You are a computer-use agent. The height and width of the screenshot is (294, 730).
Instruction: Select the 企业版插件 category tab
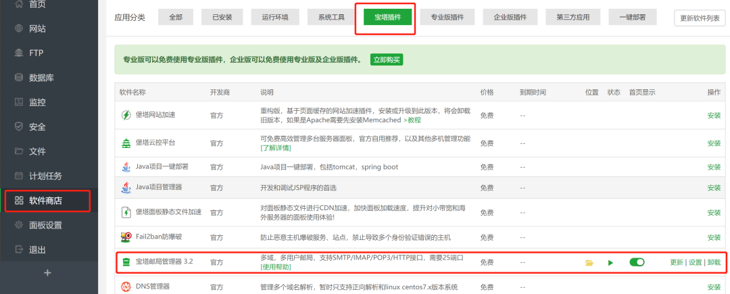click(510, 17)
